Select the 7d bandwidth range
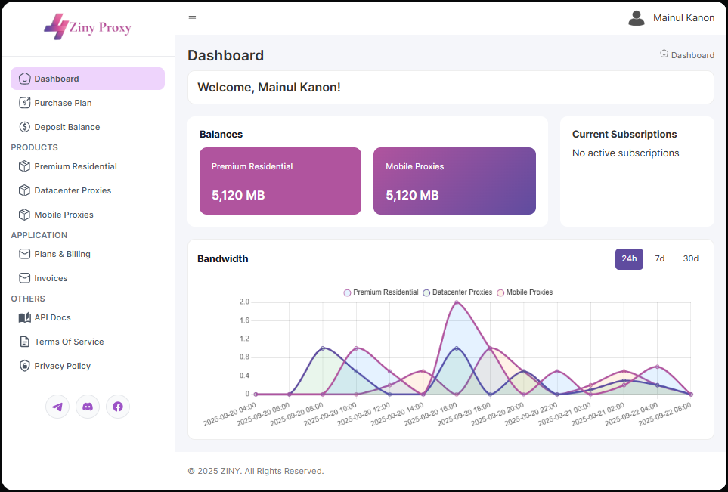Screen dimensions: 728x492 tap(659, 258)
